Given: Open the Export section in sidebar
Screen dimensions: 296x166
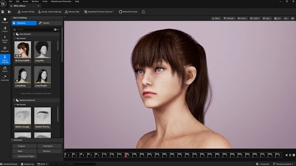Looking at the screenshot, I should 5,69.
